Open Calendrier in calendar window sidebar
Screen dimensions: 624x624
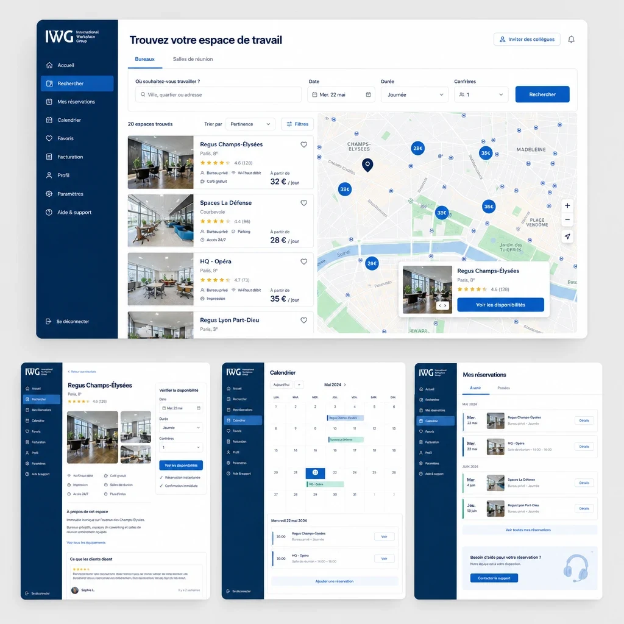(x=243, y=420)
